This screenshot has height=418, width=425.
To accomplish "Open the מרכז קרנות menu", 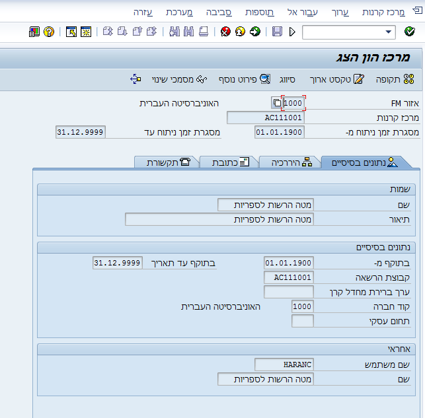I will (x=383, y=12).
